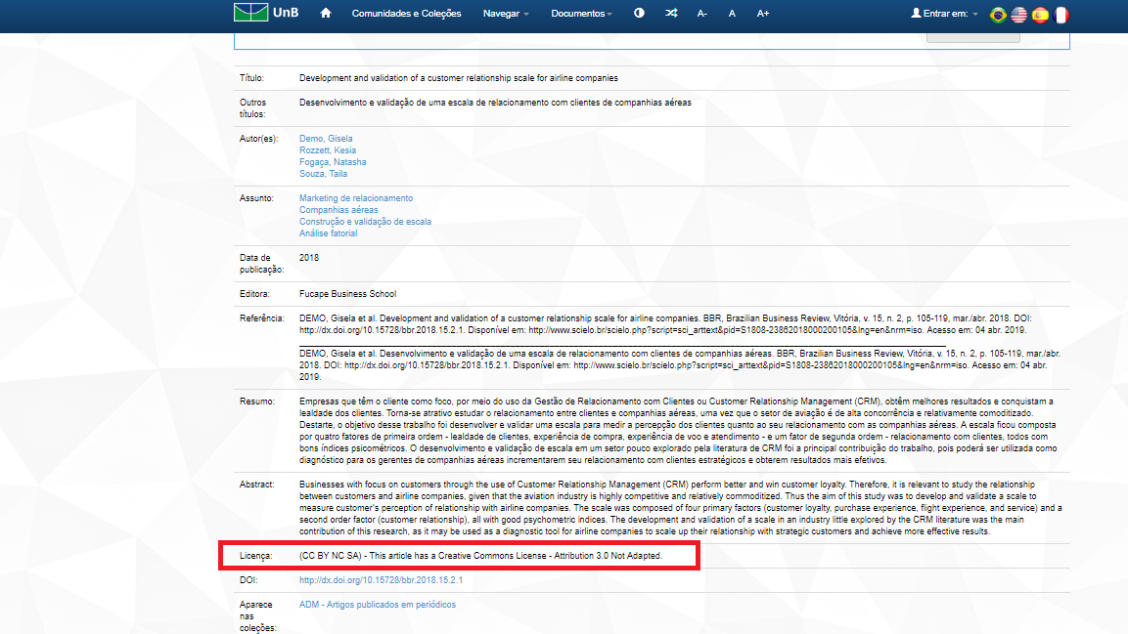This screenshot has height=634, width=1128.
Task: Click subject link Marketing de relacionamento
Action: (x=355, y=198)
